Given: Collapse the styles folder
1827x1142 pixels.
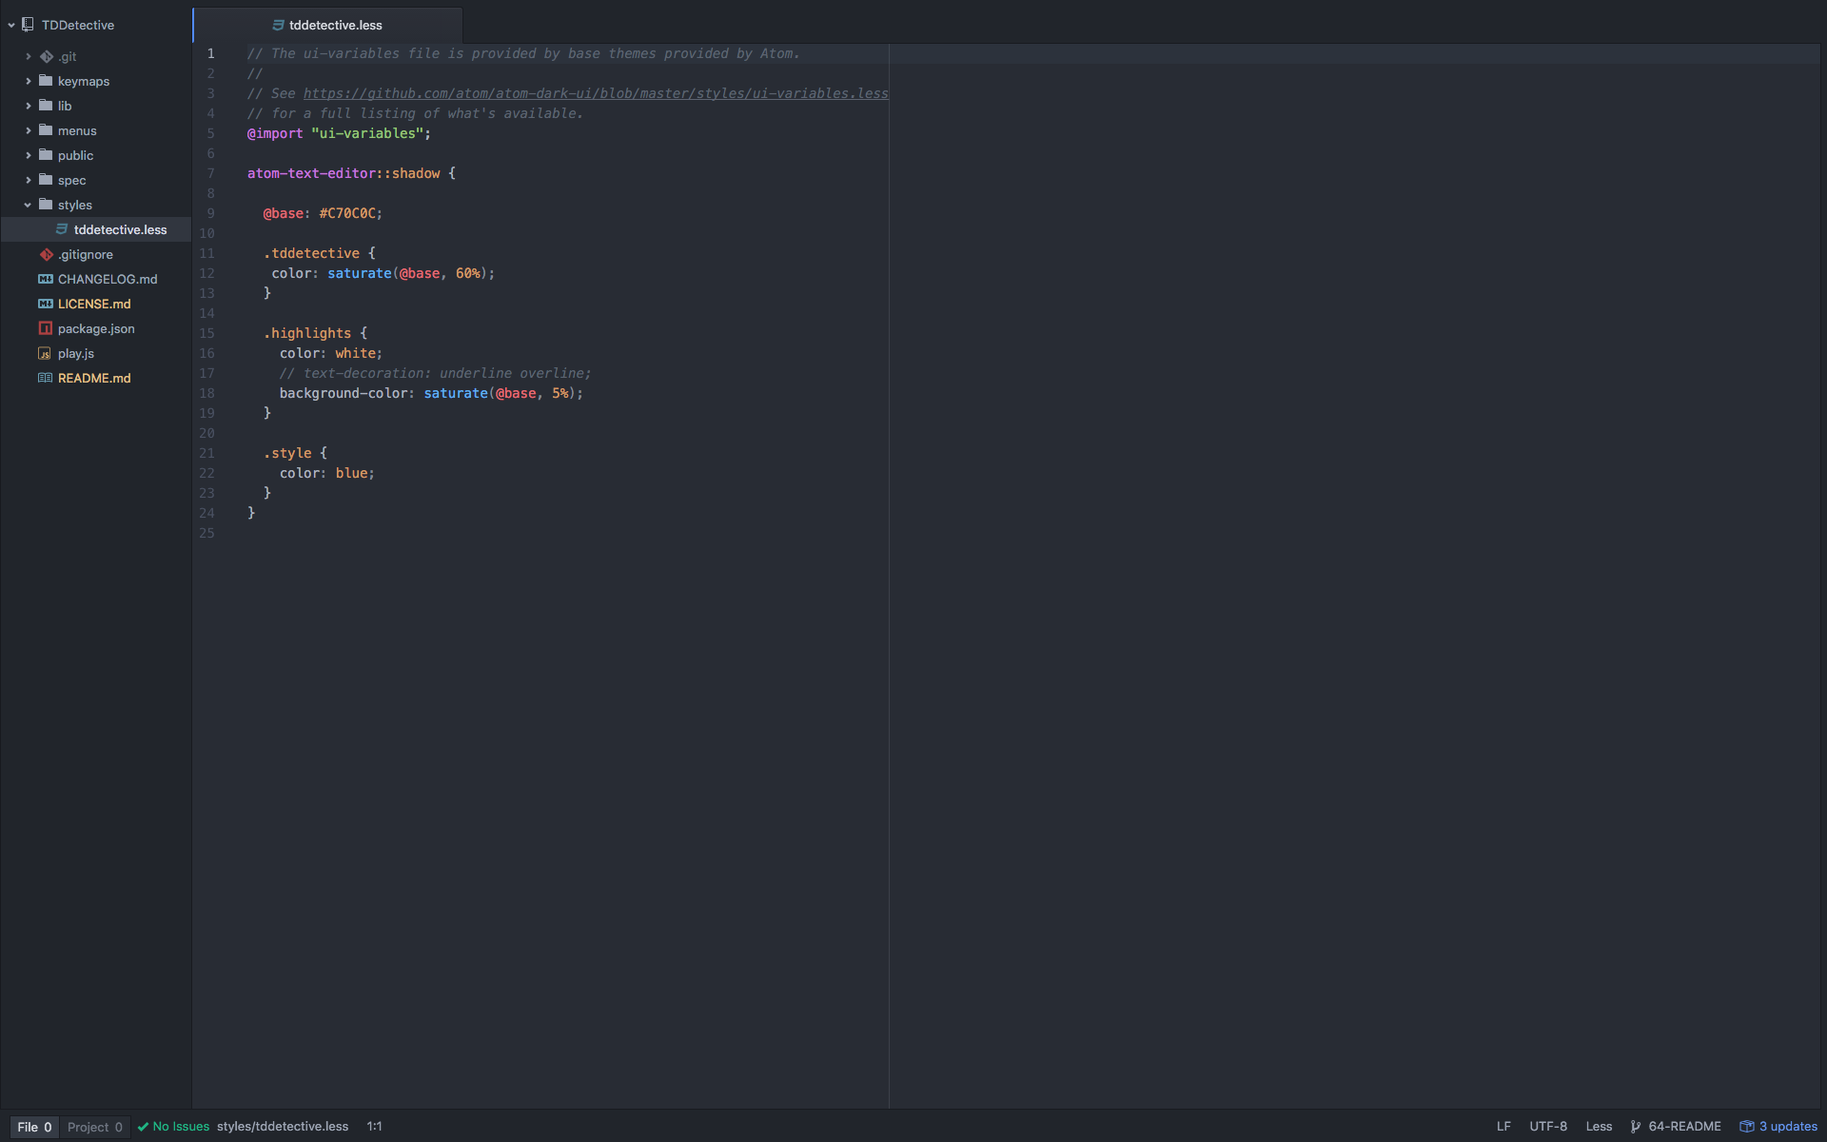Looking at the screenshot, I should coord(29,205).
